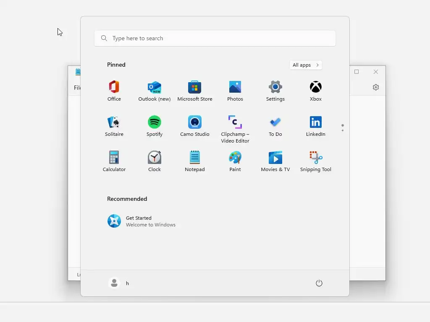Launch the Snipping Tool
The width and height of the screenshot is (430, 322).
316,161
